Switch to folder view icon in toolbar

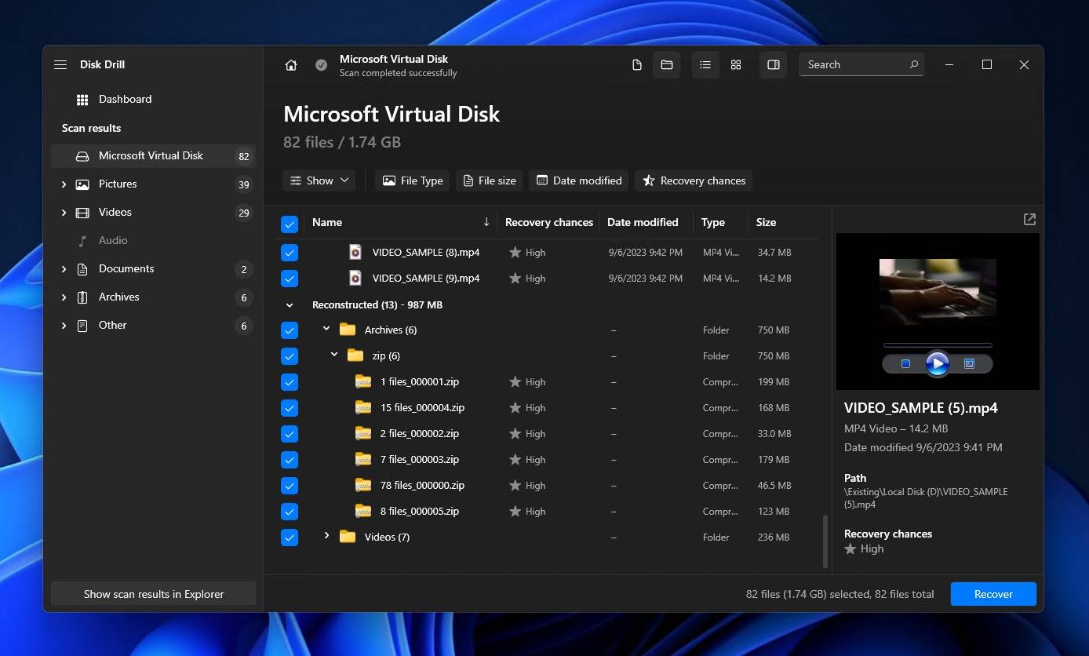tap(667, 65)
